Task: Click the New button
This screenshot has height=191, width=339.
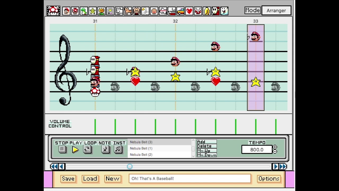Action: coord(113,179)
